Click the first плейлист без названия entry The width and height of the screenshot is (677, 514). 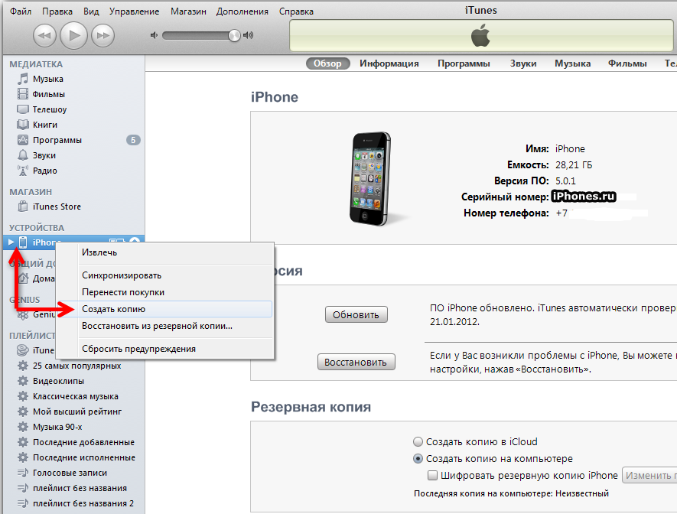(x=80, y=488)
